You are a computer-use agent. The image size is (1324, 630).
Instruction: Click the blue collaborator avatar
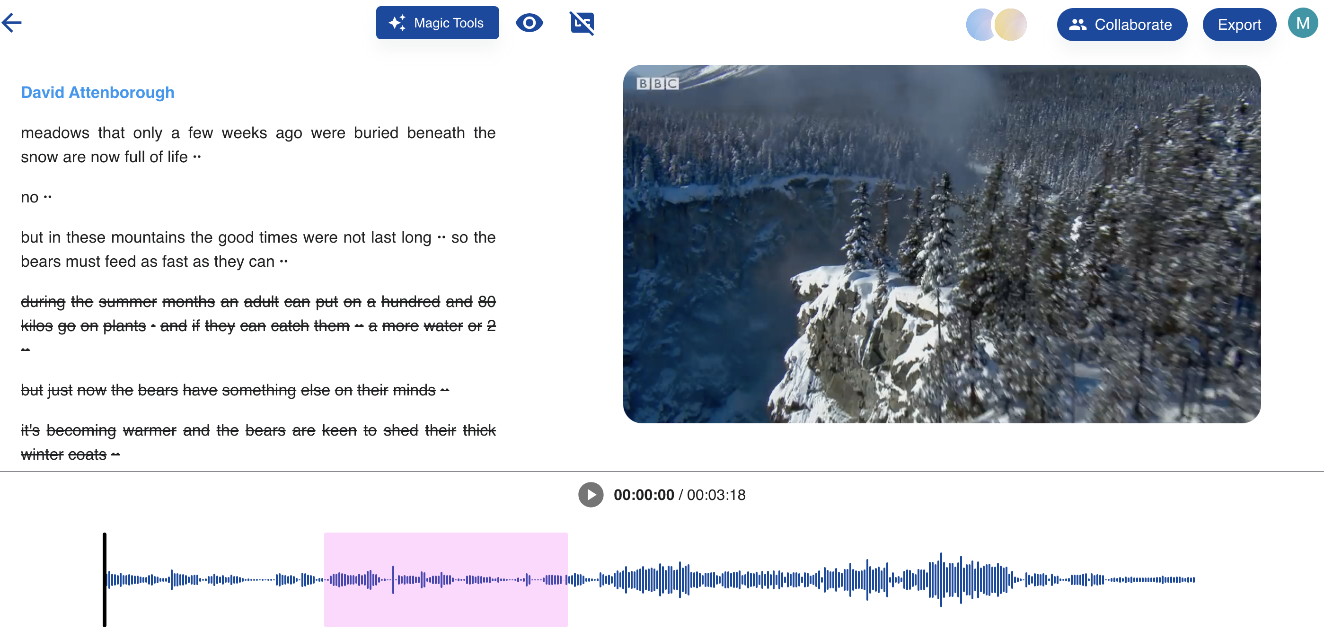tap(980, 24)
